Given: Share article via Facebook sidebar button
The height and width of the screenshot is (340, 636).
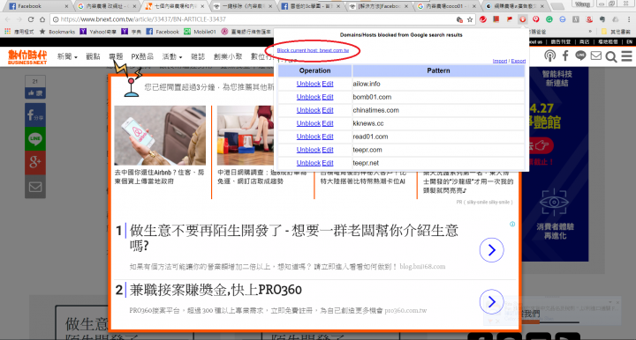Looking at the screenshot, I should click(35, 115).
